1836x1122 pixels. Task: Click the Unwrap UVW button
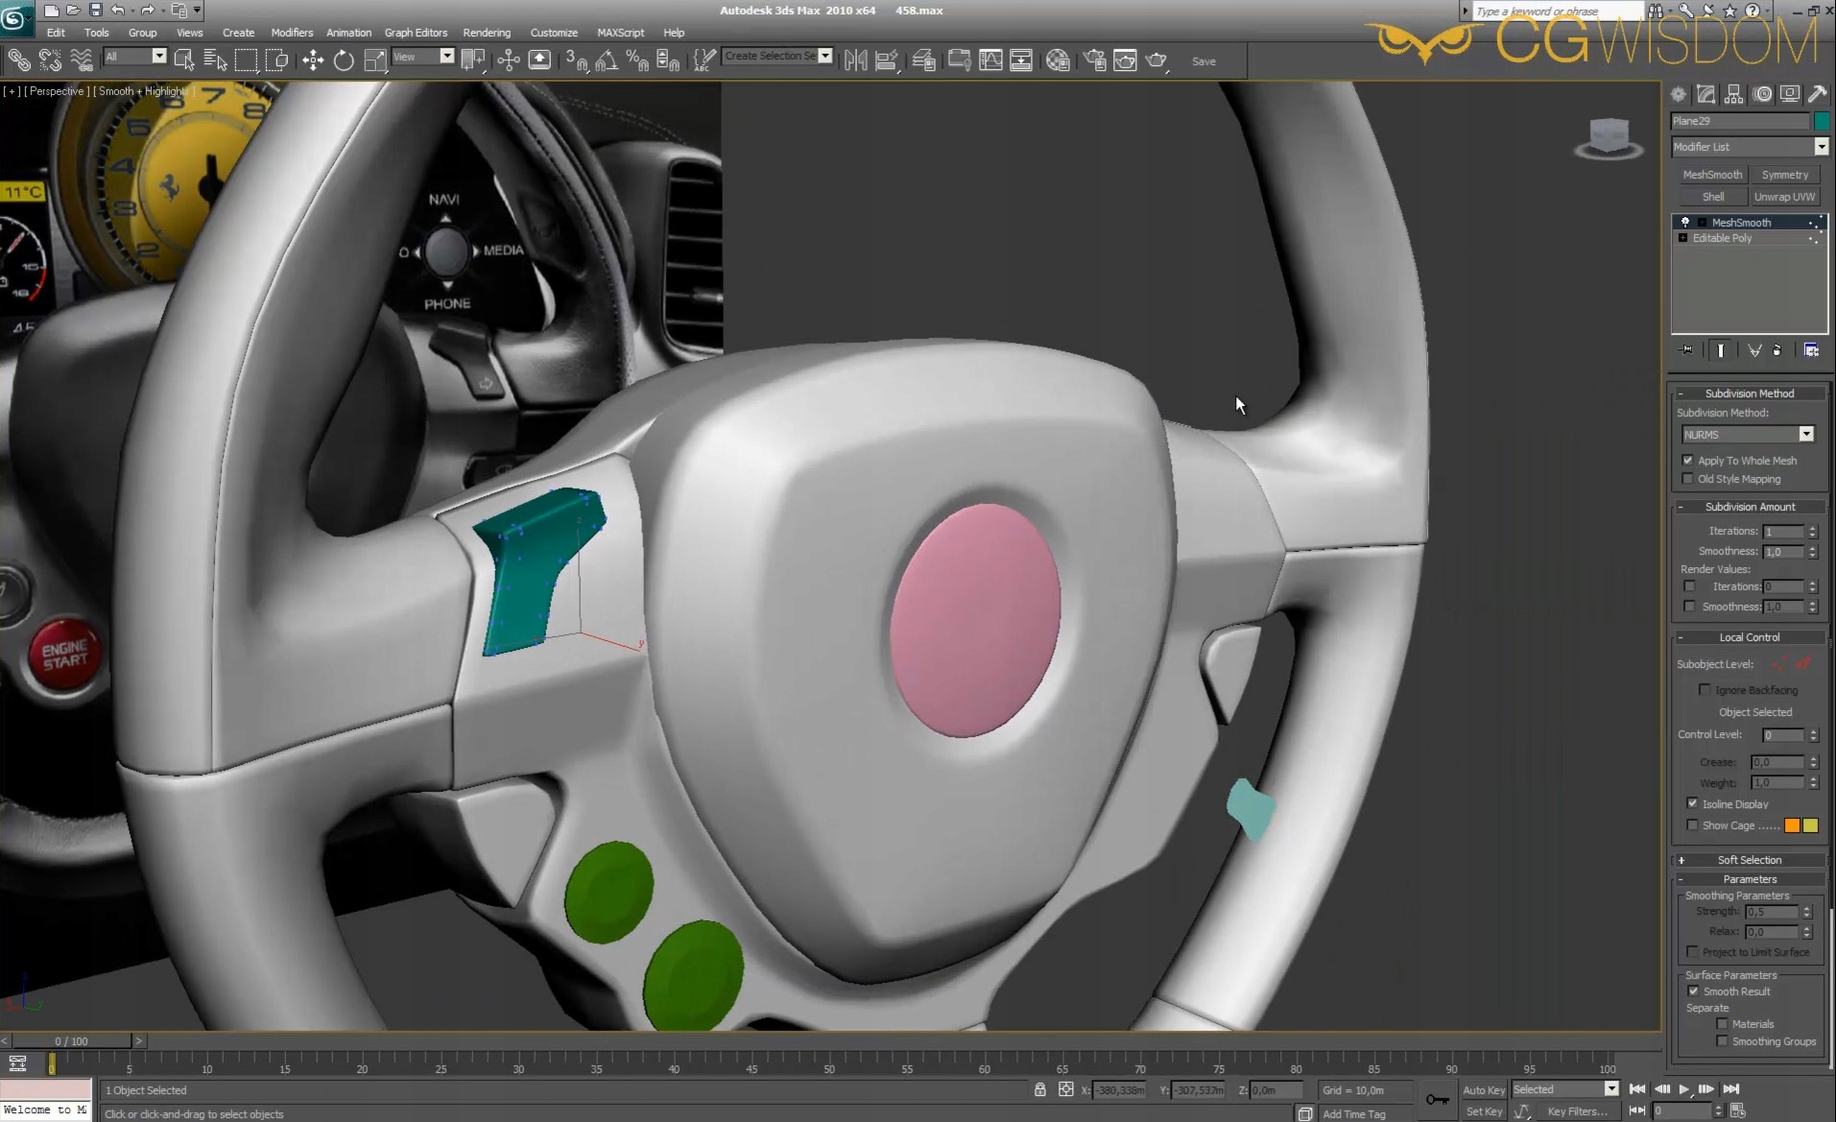[x=1784, y=197]
